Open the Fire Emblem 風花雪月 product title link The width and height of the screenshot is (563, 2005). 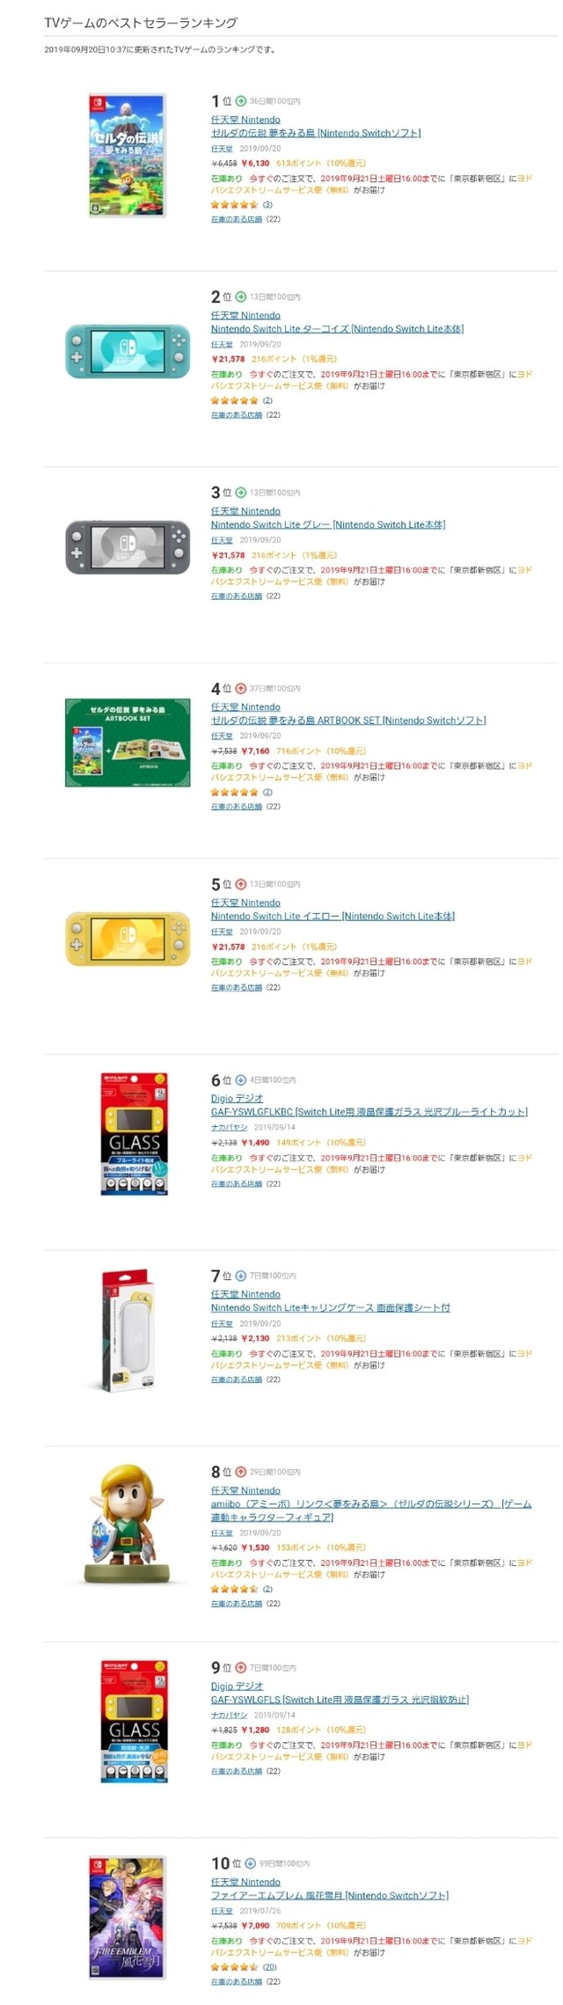[330, 1895]
